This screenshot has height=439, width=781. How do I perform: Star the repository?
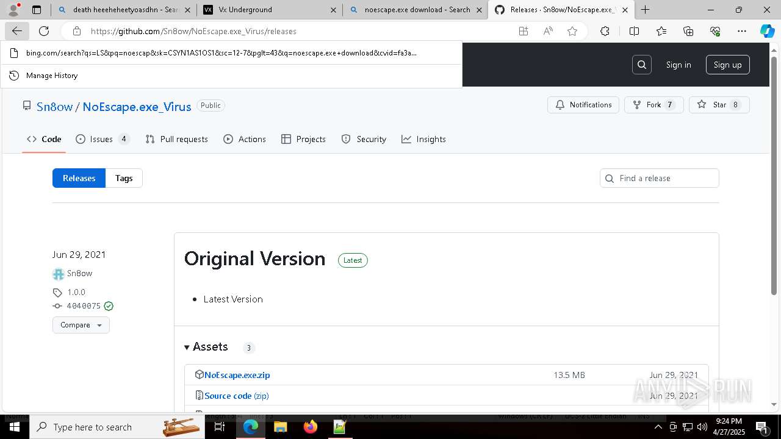[719, 105]
